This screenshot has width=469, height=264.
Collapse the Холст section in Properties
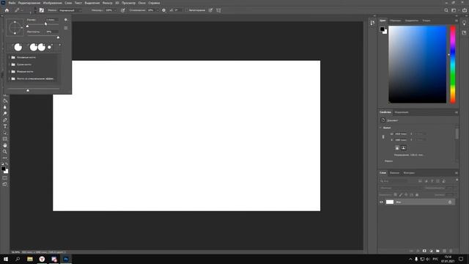(381, 128)
